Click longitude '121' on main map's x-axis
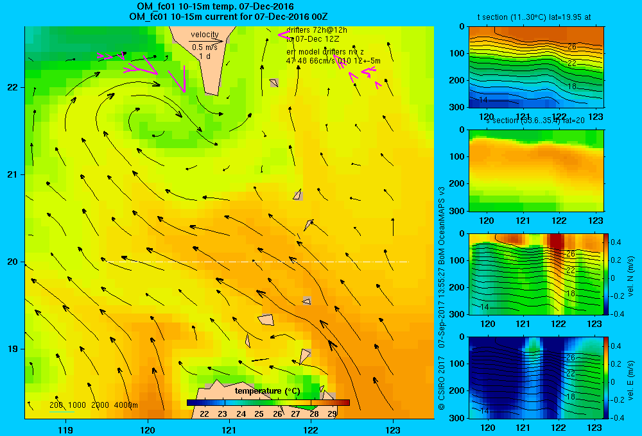The image size is (642, 436). 229,430
